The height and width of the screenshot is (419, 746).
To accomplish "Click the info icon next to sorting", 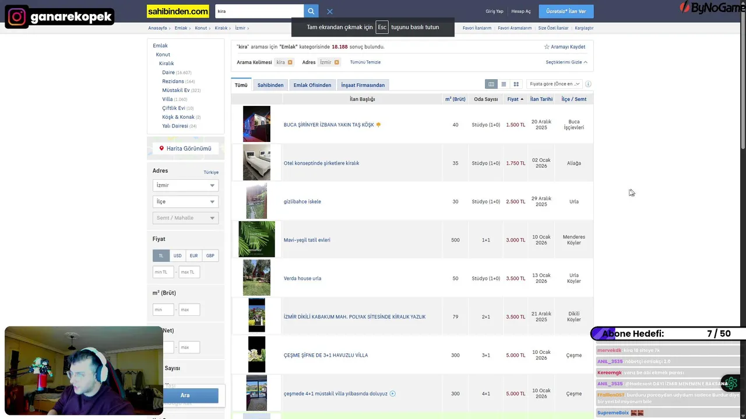I will click(x=588, y=84).
